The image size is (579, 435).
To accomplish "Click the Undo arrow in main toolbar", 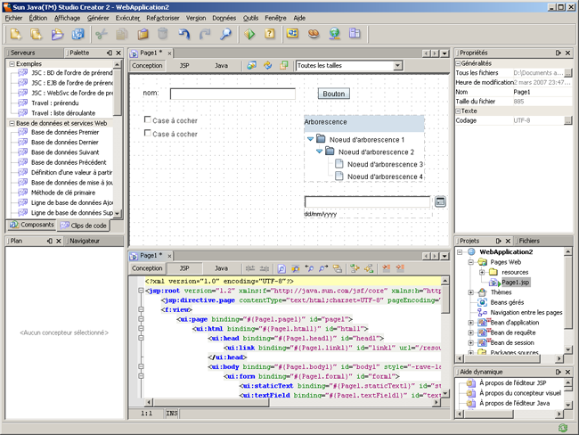I will pos(184,35).
